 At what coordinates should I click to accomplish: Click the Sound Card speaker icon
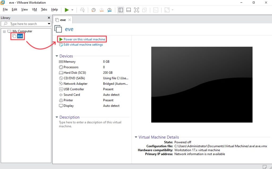tap(61, 95)
